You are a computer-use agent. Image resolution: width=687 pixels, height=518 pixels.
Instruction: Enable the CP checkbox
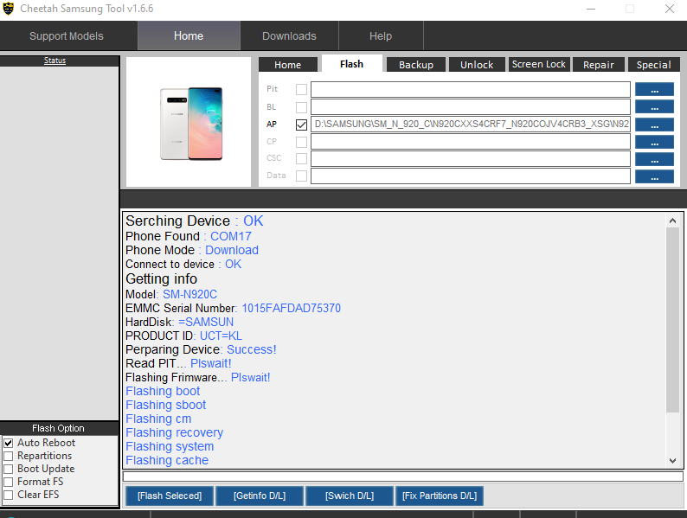click(x=301, y=142)
